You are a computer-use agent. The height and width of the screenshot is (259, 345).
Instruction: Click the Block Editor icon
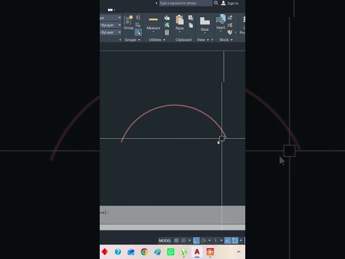pos(230,25)
